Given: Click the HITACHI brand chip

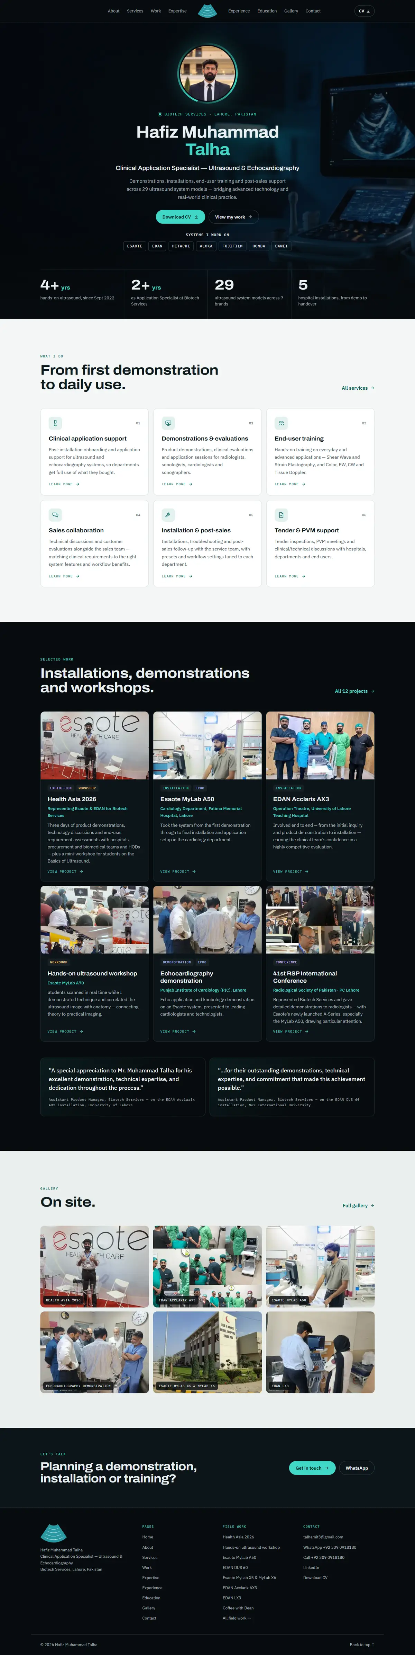Looking at the screenshot, I should click(x=181, y=246).
